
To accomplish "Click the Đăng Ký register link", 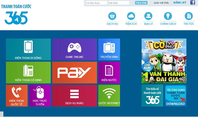I will (180, 3).
